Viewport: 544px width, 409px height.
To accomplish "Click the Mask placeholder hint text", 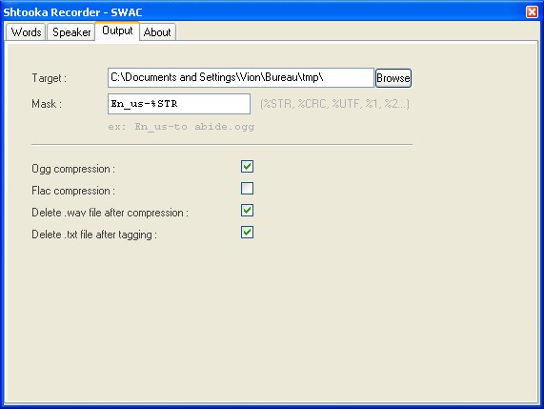I will pos(334,104).
